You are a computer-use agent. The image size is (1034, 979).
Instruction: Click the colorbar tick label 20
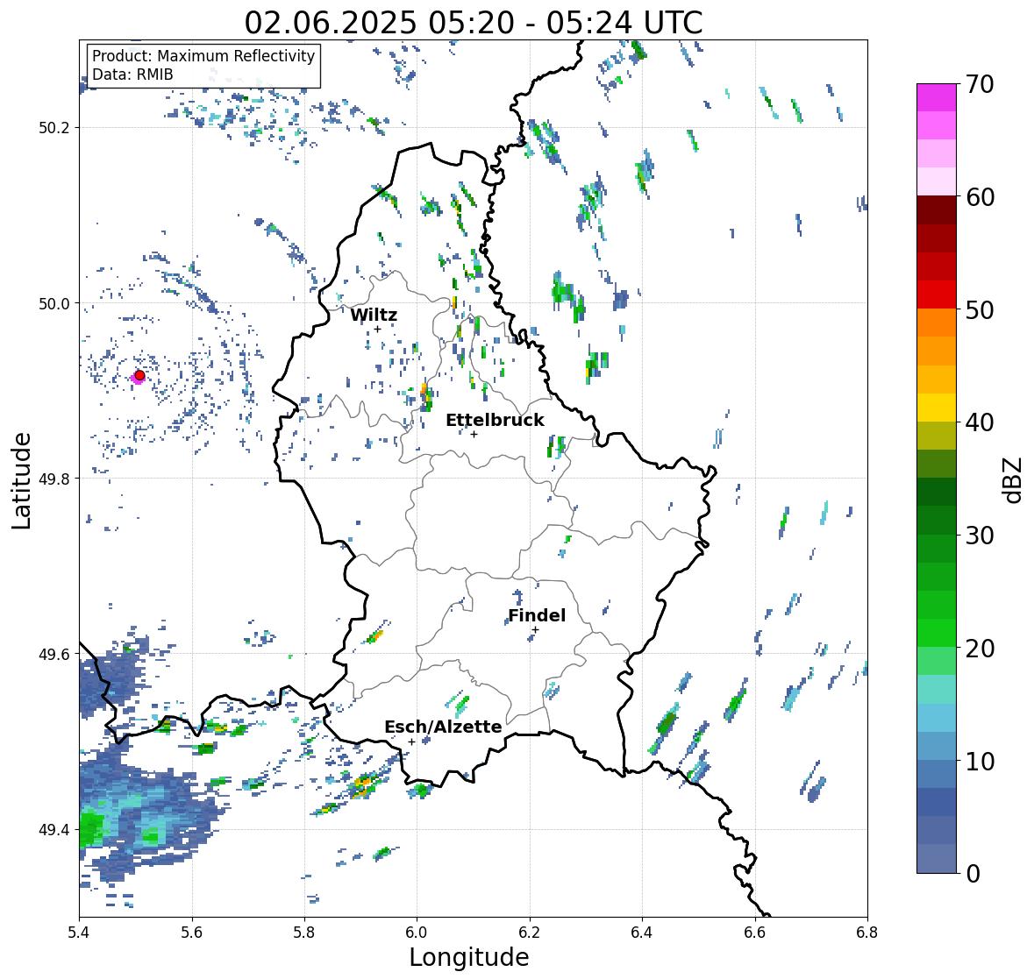(980, 648)
